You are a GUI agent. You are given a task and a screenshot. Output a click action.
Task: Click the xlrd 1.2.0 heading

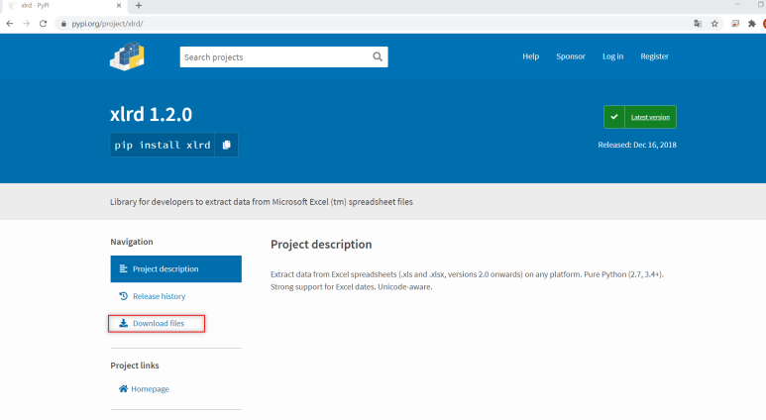[x=151, y=114]
